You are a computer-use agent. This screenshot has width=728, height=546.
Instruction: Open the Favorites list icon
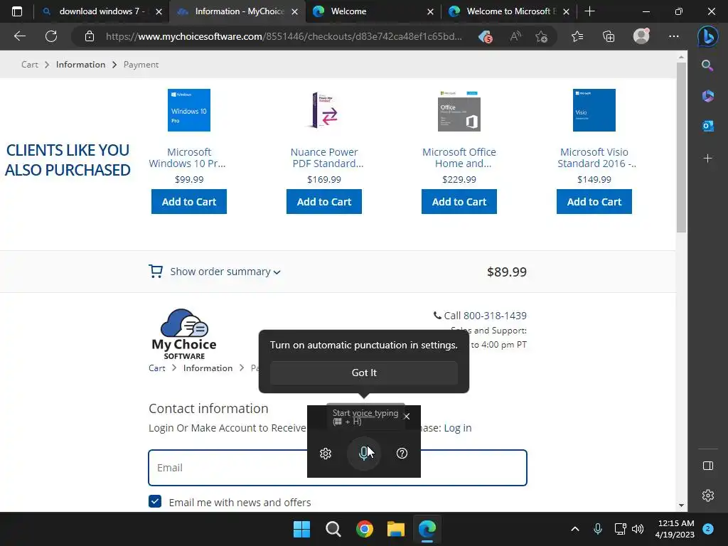pos(577,36)
